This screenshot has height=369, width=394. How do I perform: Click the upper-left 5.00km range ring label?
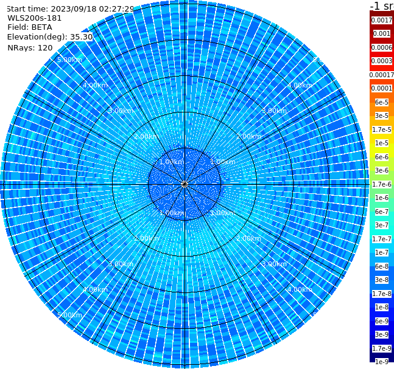(x=69, y=60)
